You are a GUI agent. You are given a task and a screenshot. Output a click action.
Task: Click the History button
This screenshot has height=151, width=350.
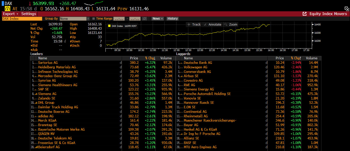pos(172,19)
